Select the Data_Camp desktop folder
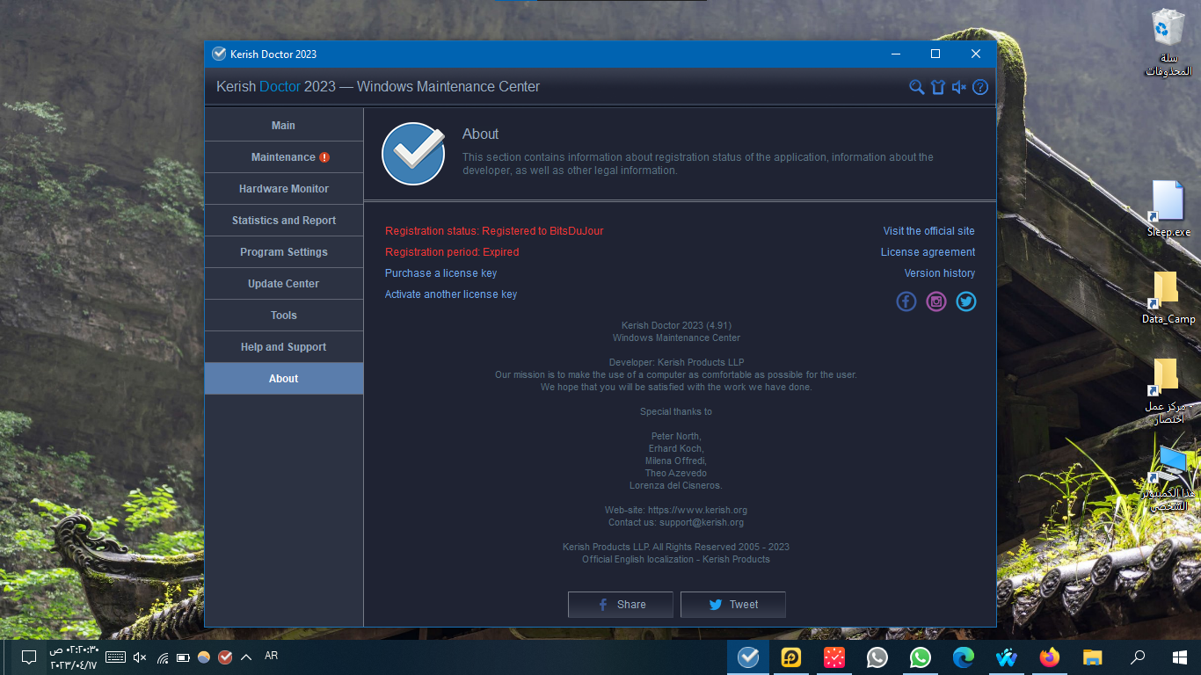This screenshot has height=675, width=1201. [x=1168, y=297]
